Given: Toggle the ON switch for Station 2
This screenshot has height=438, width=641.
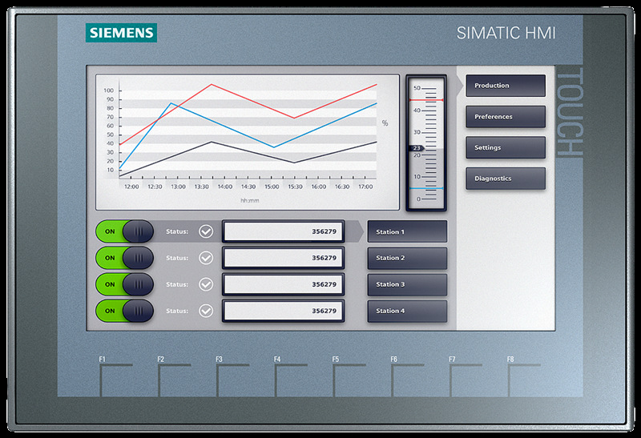Looking at the screenshot, I should point(124,258).
